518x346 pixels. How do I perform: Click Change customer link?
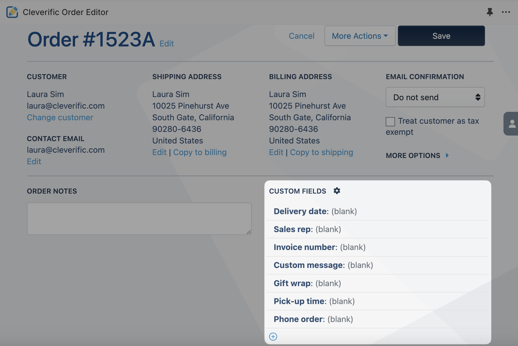pos(60,117)
